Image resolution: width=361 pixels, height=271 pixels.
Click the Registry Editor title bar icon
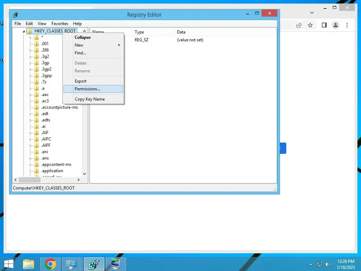[x=16, y=15]
